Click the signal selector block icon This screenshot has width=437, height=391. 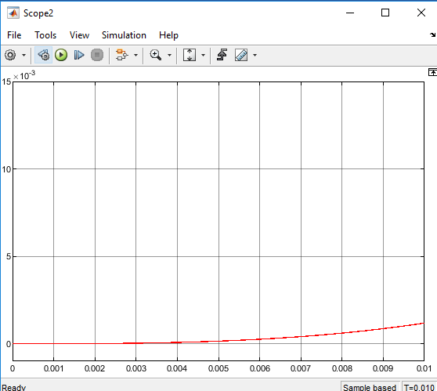(x=122, y=55)
